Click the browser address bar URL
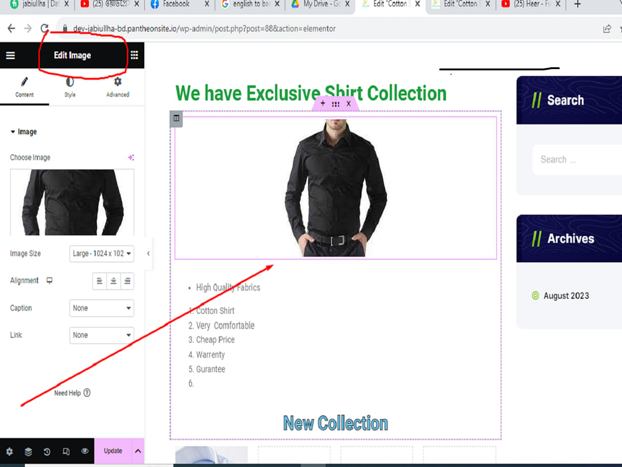 pyautogui.click(x=204, y=29)
